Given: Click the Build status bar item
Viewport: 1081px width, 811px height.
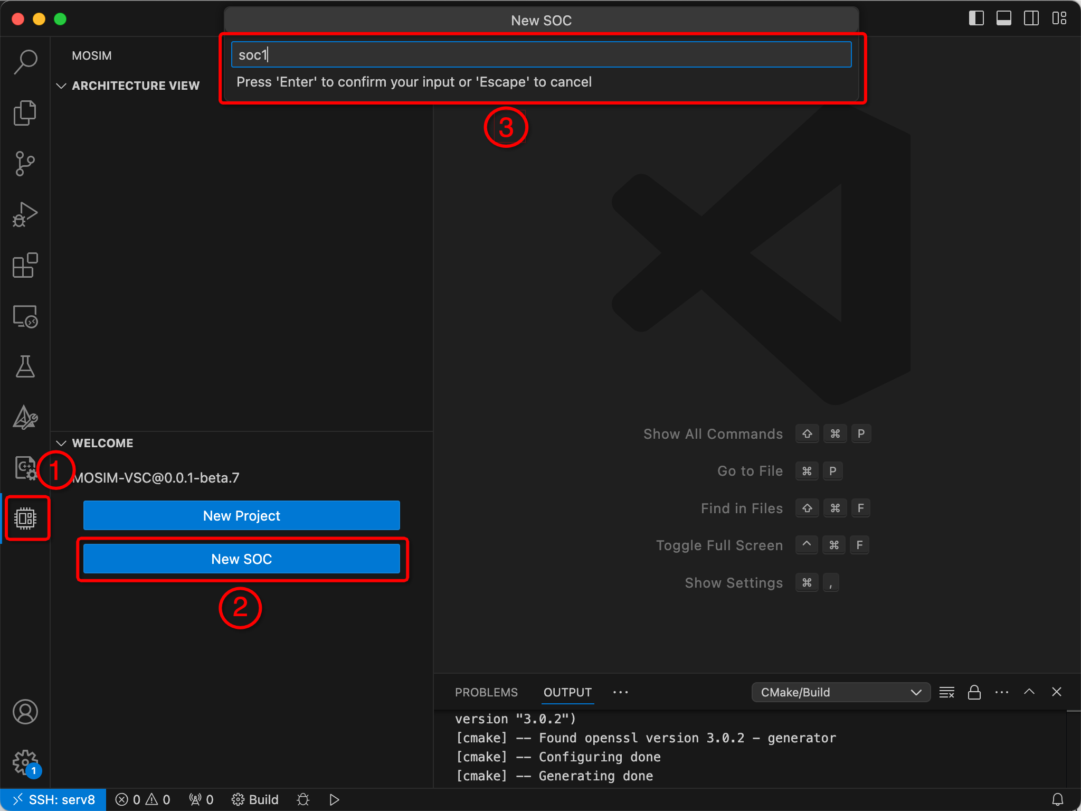Looking at the screenshot, I should 255,799.
